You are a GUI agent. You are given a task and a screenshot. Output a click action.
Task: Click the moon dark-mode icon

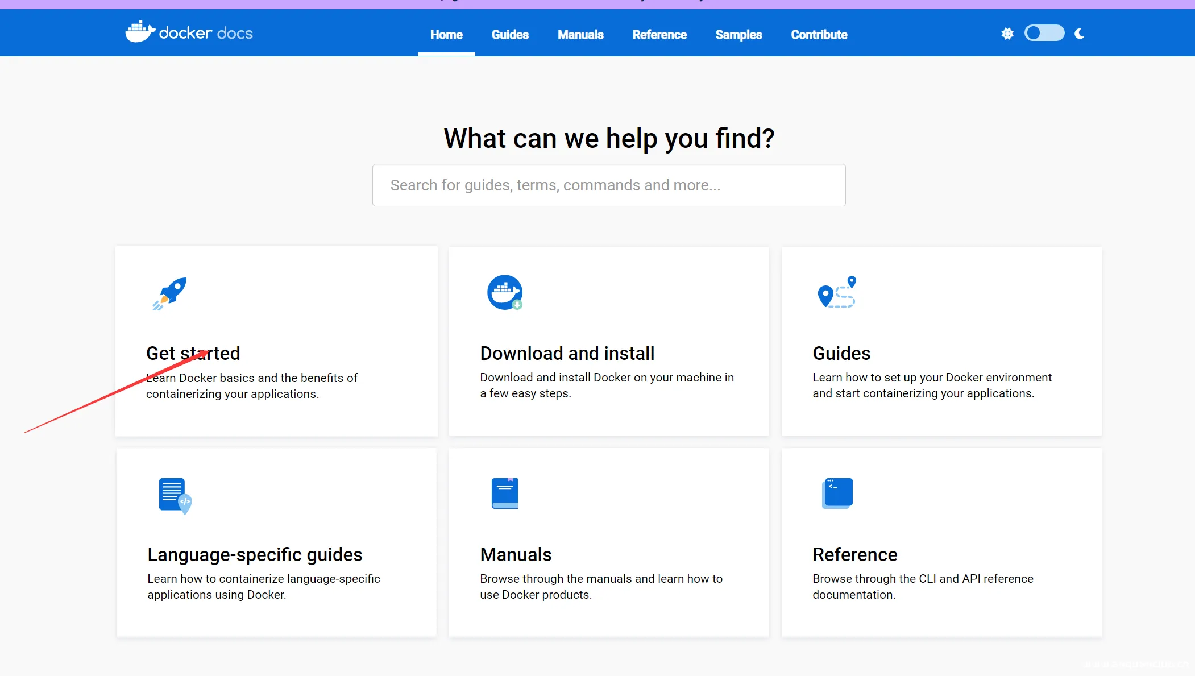click(1080, 34)
